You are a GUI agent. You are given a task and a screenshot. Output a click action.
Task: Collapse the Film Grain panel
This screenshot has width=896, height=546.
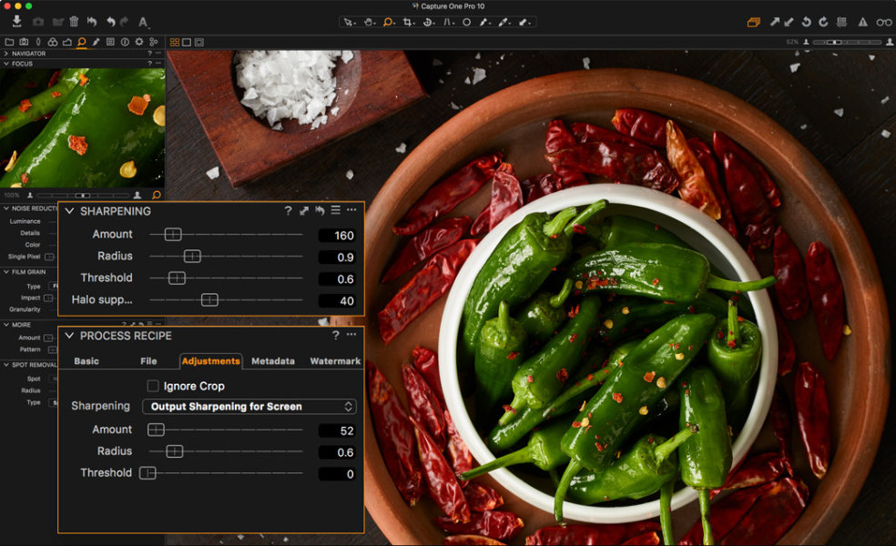(6, 272)
